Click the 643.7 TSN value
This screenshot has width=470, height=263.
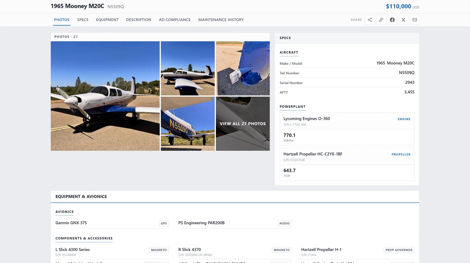point(290,171)
